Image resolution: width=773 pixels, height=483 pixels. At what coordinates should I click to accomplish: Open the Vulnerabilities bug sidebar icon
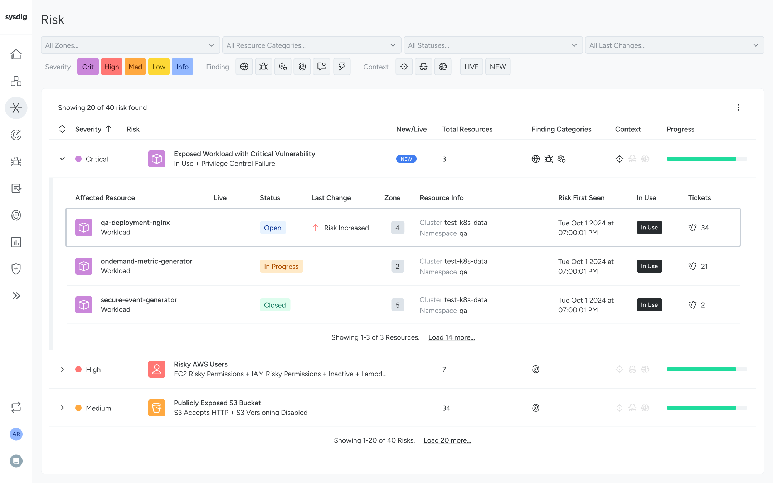coord(16,162)
